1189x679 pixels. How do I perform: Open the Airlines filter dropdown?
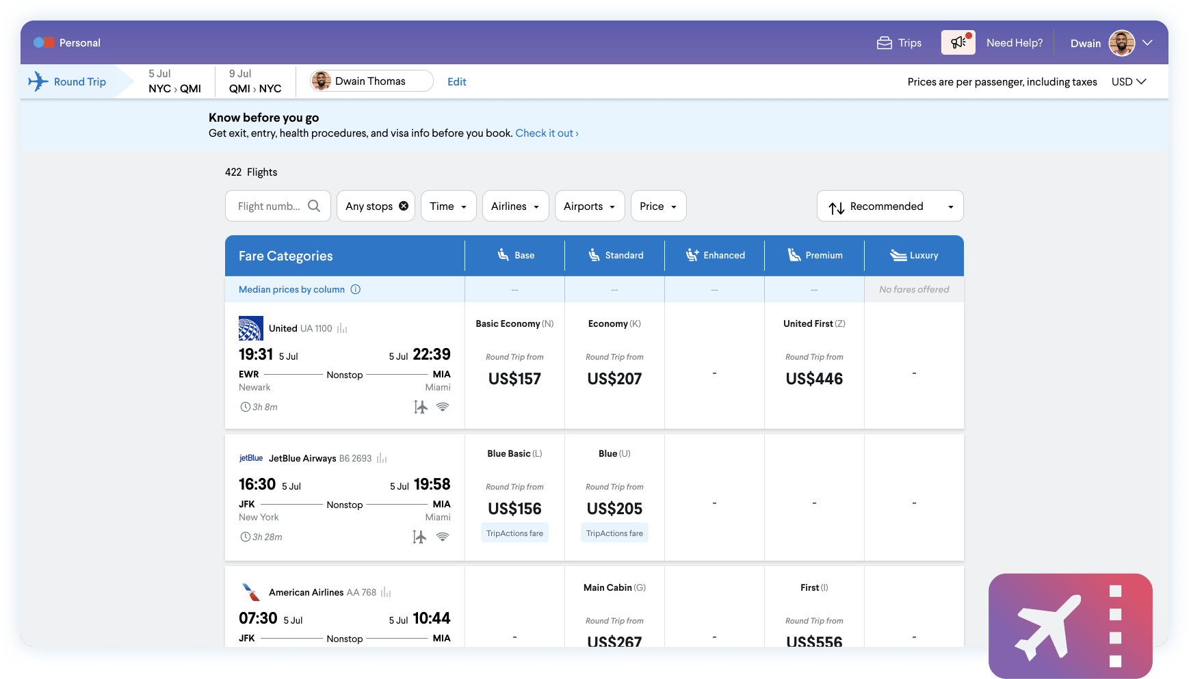click(515, 206)
